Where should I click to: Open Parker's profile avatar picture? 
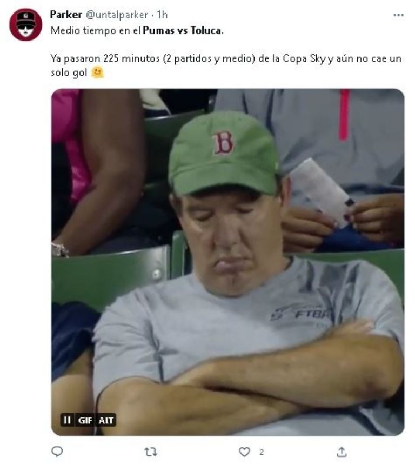pyautogui.click(x=26, y=24)
